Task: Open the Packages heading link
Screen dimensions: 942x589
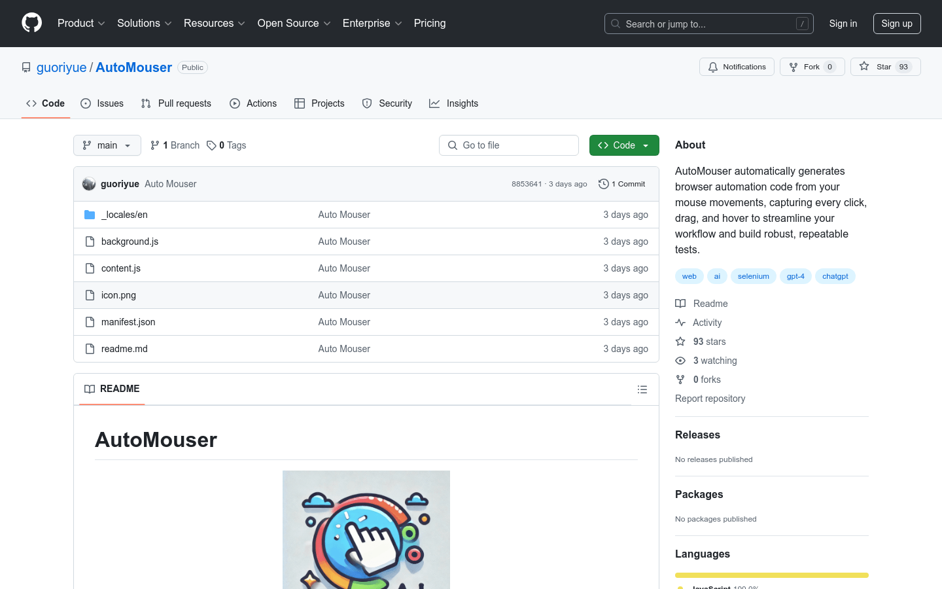Action: 699,494
